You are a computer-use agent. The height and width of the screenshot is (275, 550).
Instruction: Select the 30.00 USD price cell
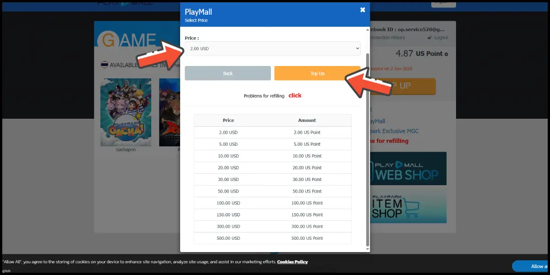pyautogui.click(x=228, y=180)
